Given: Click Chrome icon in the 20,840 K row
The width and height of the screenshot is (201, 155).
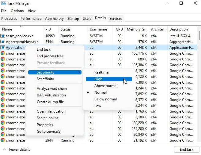Looking at the screenshot, I should 3,135.
